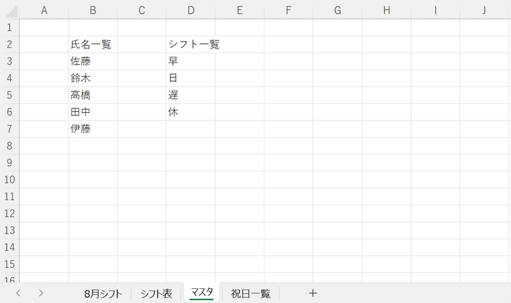Switch to the シフト表 sheet tab

coord(156,293)
